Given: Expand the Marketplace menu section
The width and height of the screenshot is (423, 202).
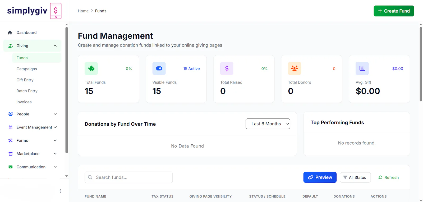Looking at the screenshot, I should (x=55, y=154).
